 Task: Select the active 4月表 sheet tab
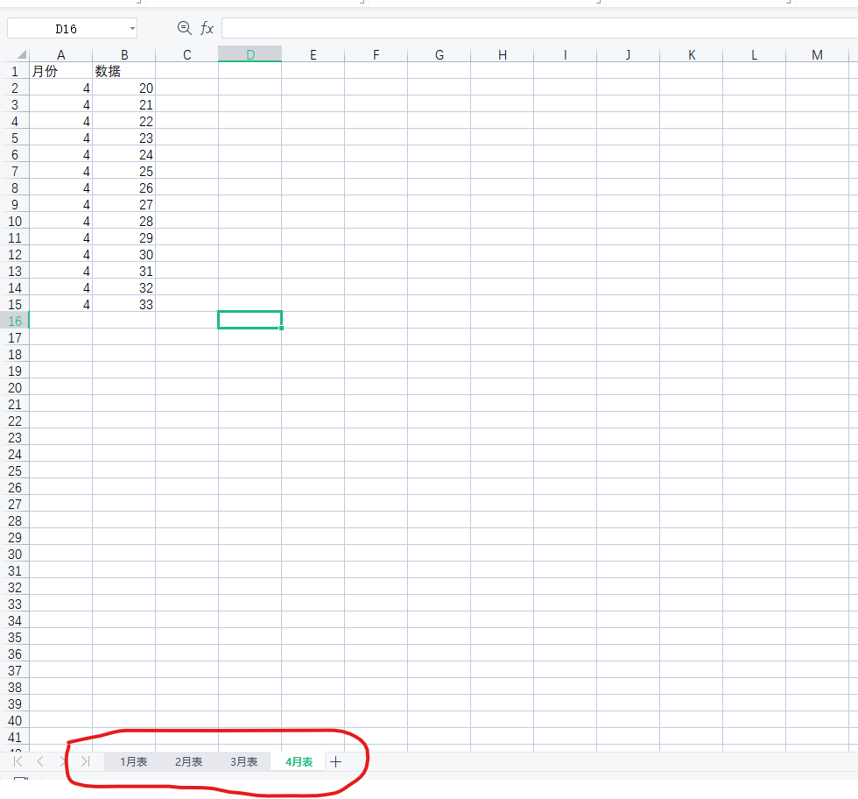coord(299,761)
